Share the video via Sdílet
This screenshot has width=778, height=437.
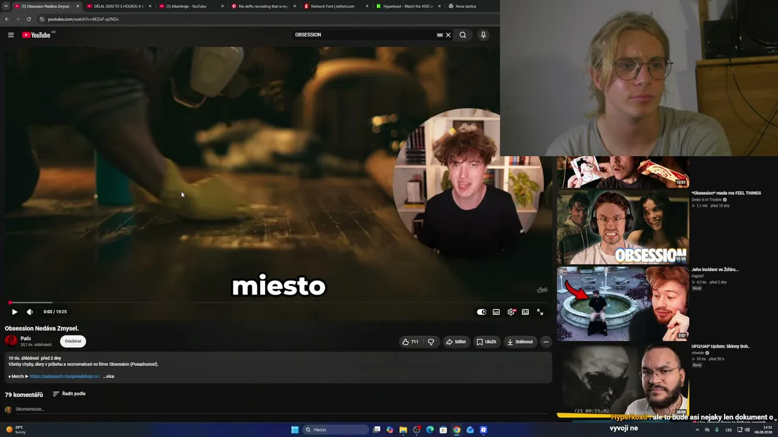[456, 342]
